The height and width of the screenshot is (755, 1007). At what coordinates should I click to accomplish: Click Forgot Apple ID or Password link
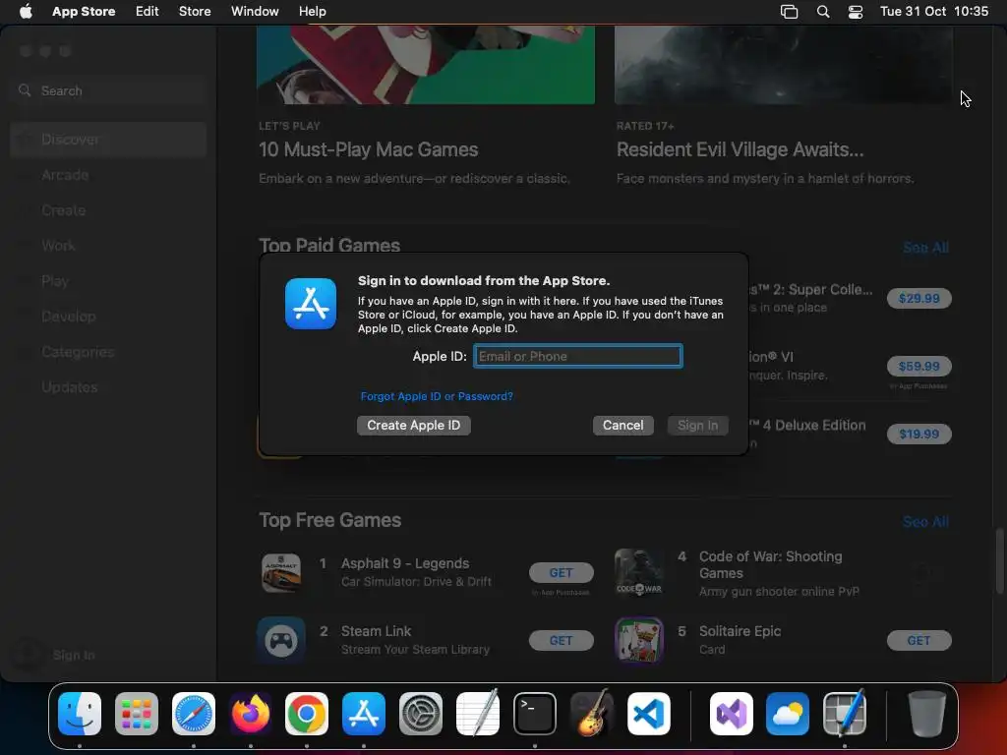(x=437, y=396)
